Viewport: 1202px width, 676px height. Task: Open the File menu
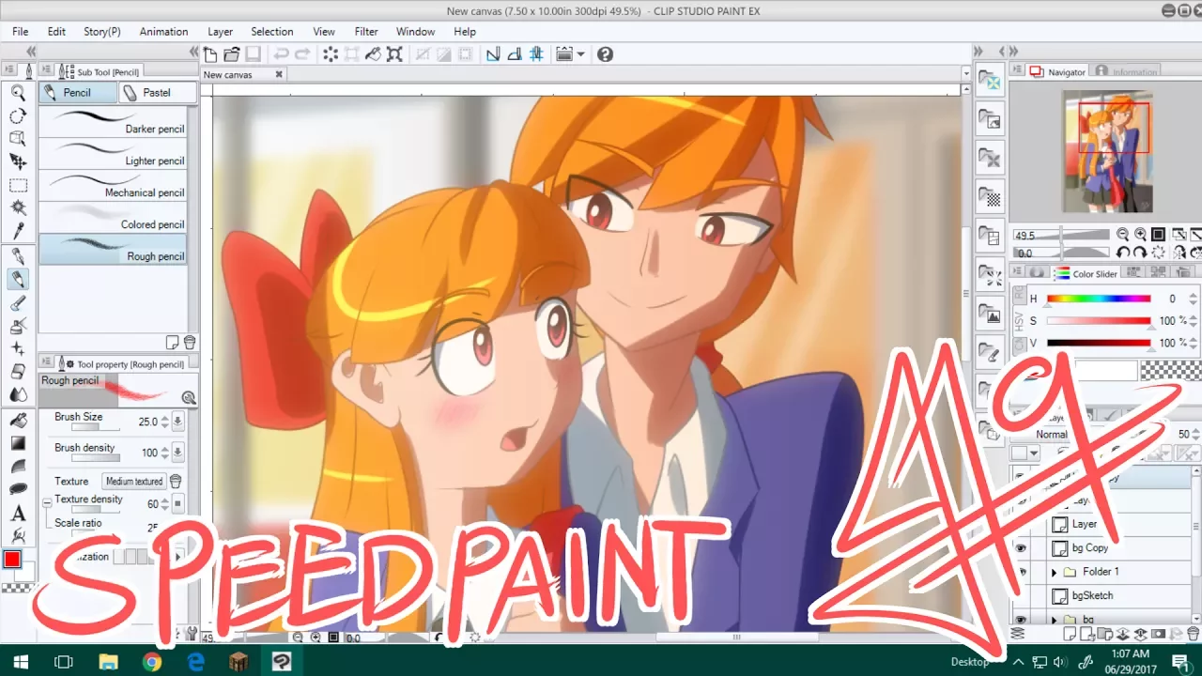(x=21, y=31)
